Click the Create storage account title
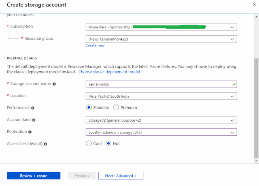This screenshot has height=186, width=259. click(36, 5)
